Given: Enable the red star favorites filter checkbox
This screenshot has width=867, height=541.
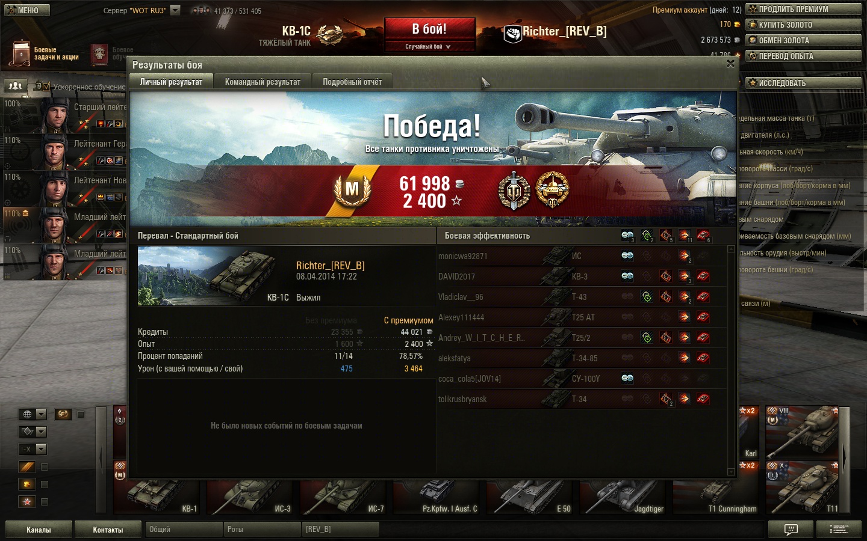Looking at the screenshot, I should 45,502.
